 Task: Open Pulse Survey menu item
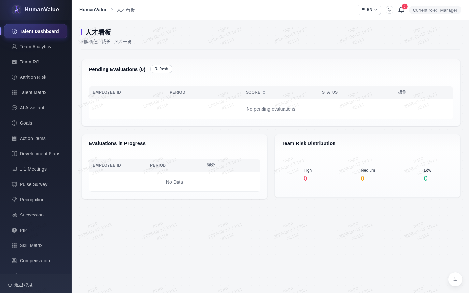[x=36, y=184]
